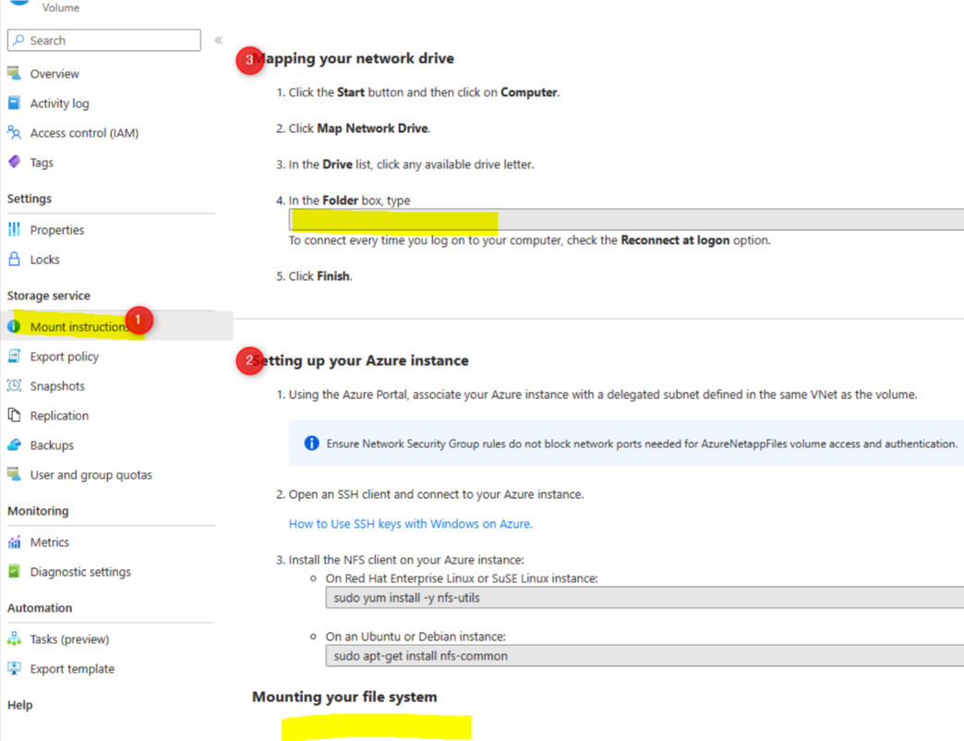The width and height of the screenshot is (964, 741).
Task: Click inside the sidebar Search box
Action: [104, 40]
